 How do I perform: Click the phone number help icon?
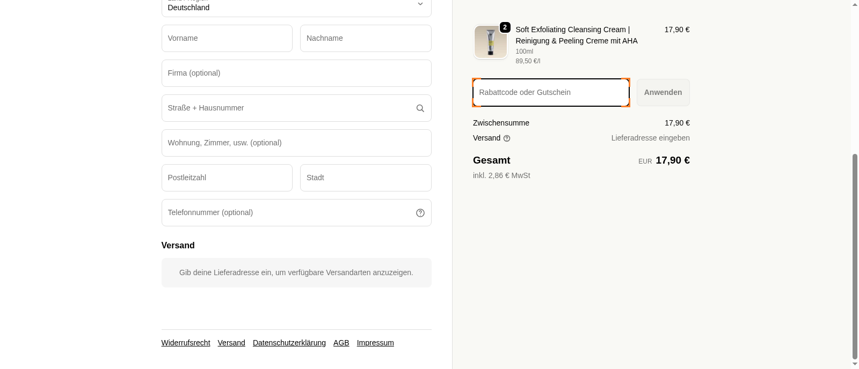[420, 213]
